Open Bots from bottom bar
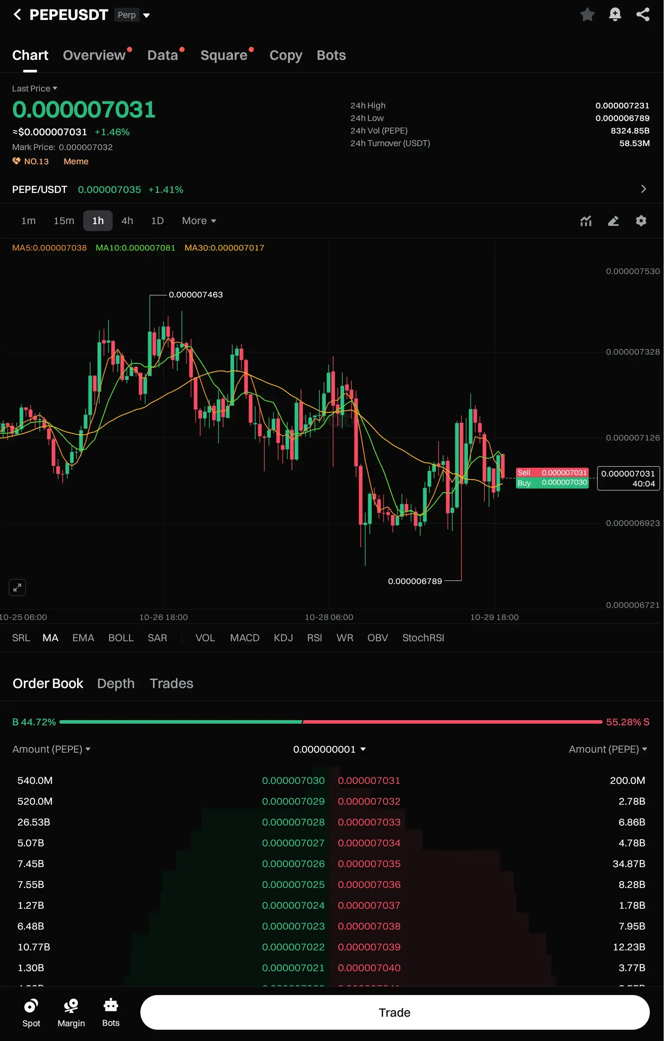Viewport: 665px width, 1041px height. [111, 1013]
